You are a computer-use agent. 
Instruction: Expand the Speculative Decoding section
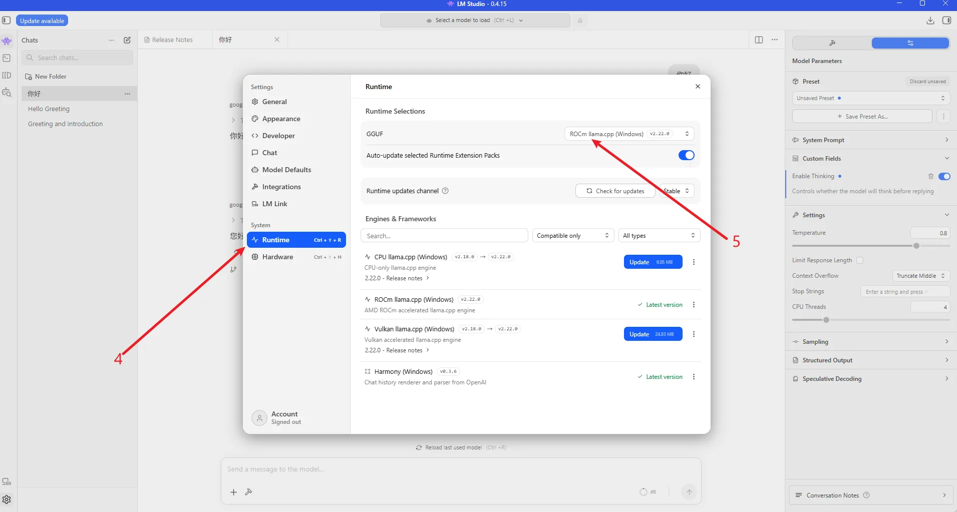point(871,379)
